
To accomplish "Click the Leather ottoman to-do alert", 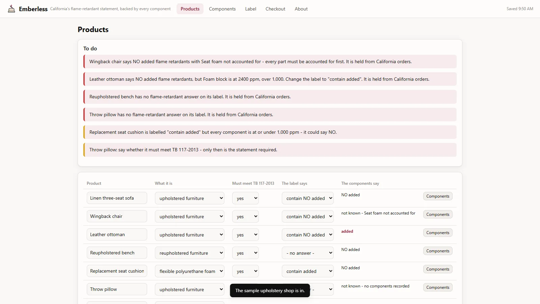I will pos(270,79).
